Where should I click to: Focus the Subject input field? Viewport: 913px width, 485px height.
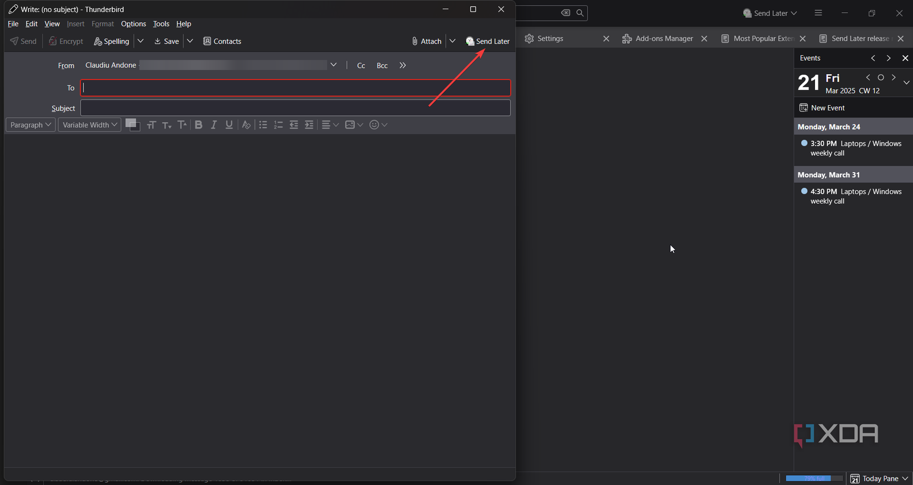(x=295, y=108)
